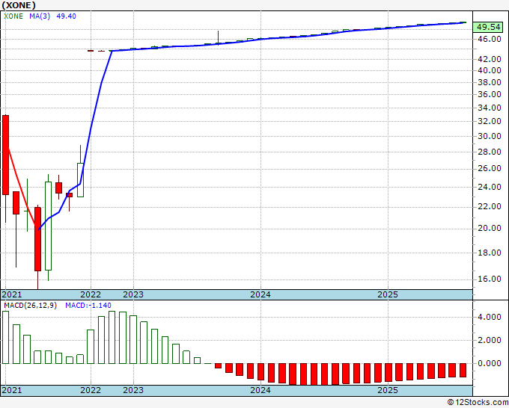
Task: Click the 40.00 price axis label
Action: (x=490, y=70)
